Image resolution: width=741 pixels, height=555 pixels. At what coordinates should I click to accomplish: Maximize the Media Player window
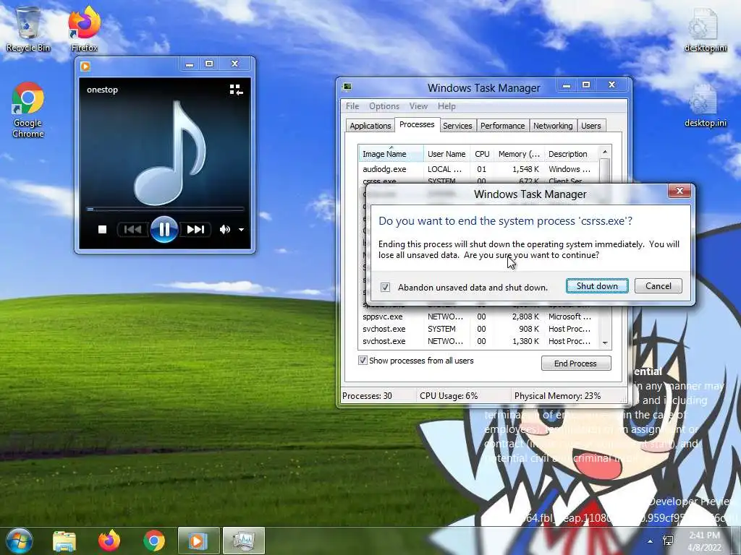pos(209,64)
